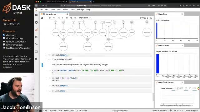
Task: Restart the kernel with the circular arrow icon
Action: click(71, 18)
